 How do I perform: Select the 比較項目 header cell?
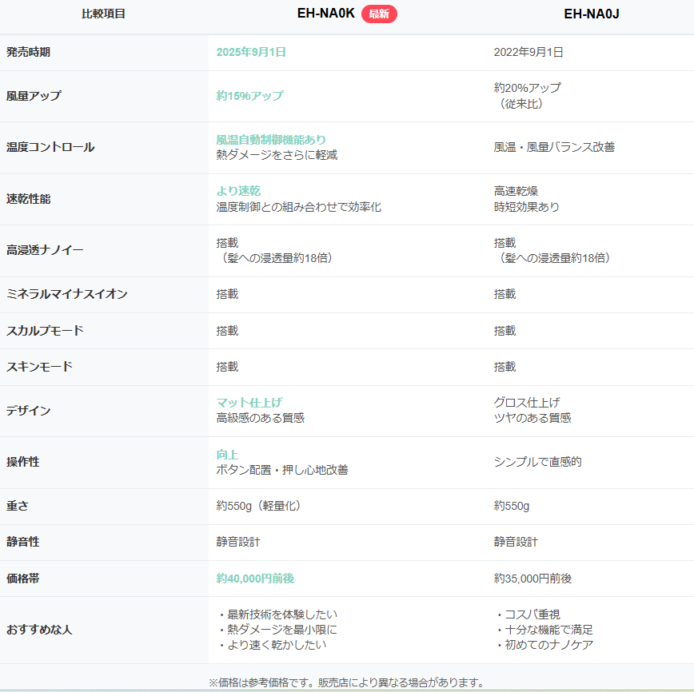(x=104, y=14)
